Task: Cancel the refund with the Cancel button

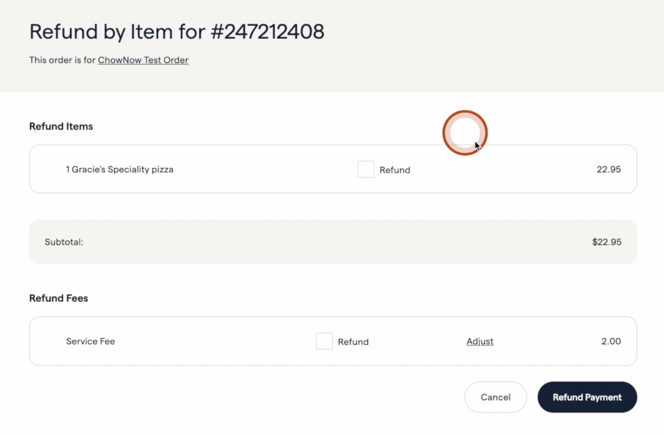Action: pyautogui.click(x=495, y=397)
